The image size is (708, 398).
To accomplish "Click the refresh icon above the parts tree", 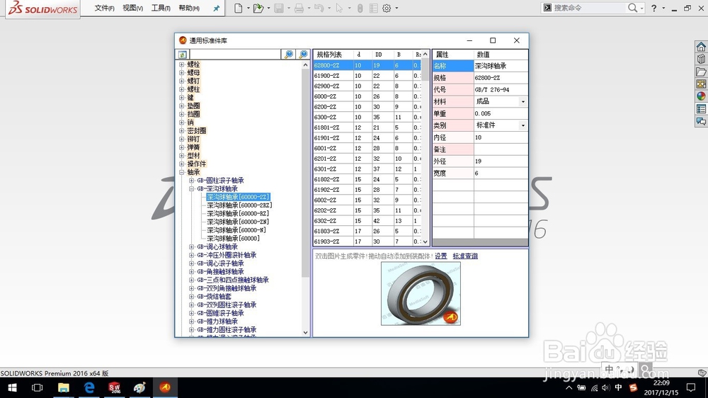I will [182, 55].
